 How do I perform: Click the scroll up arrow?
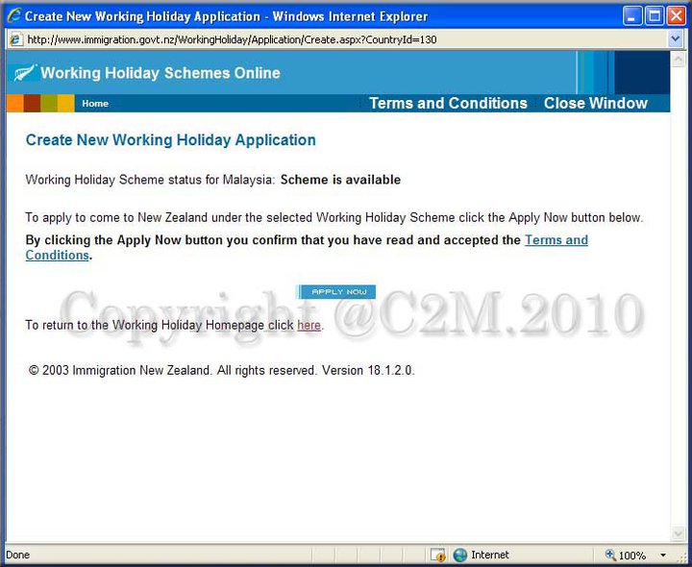click(x=679, y=58)
